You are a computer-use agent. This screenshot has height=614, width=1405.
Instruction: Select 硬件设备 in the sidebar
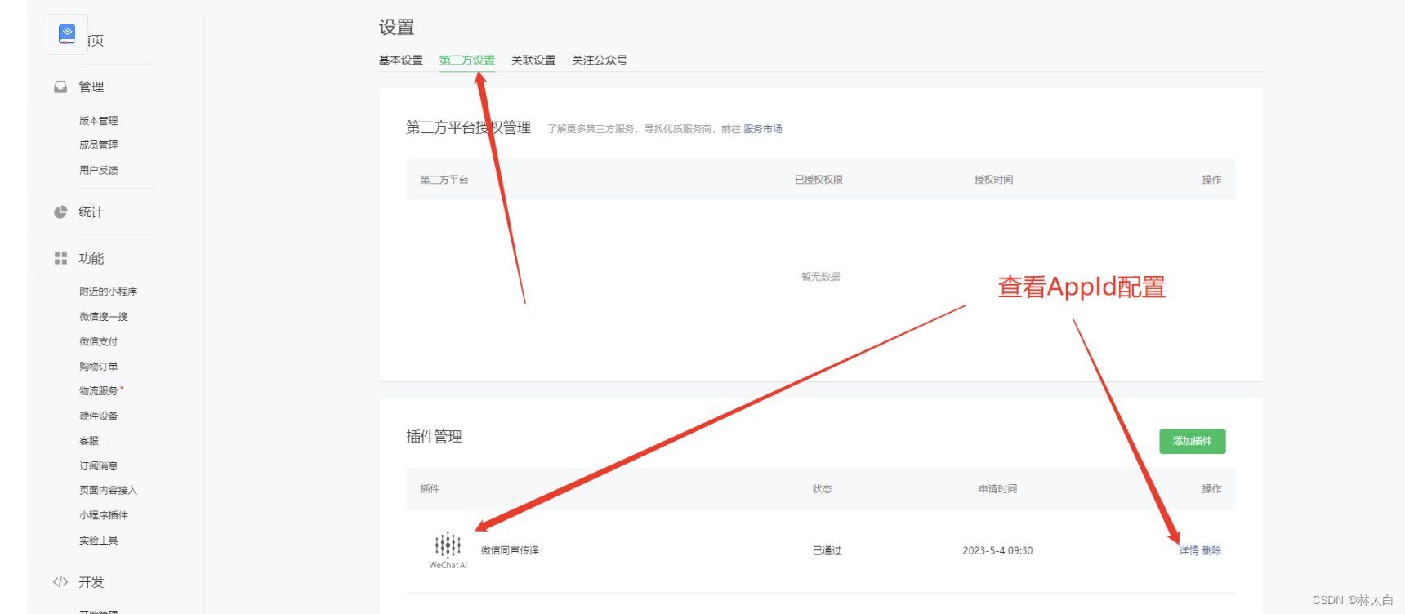pyautogui.click(x=99, y=416)
